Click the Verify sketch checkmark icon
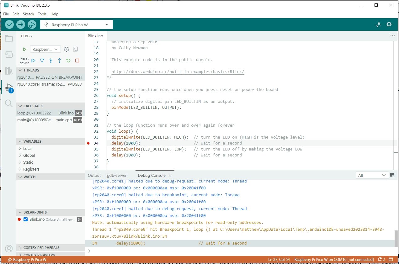Viewport: 399px width, 264px height. click(x=9, y=24)
